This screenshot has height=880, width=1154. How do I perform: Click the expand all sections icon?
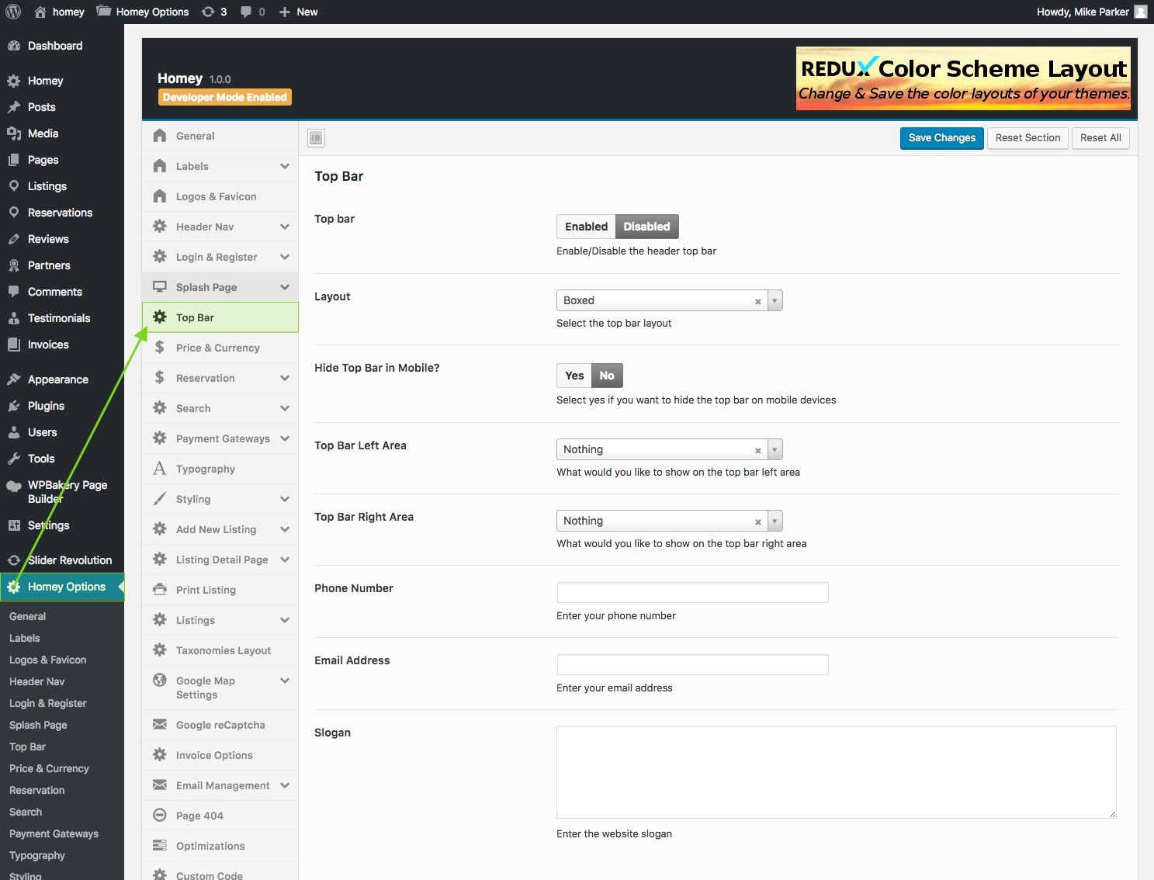point(316,138)
